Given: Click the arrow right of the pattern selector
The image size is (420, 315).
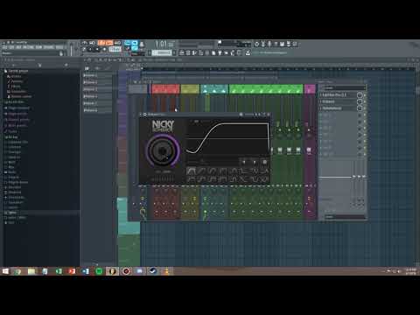Looking at the screenshot, I should (x=174, y=52).
